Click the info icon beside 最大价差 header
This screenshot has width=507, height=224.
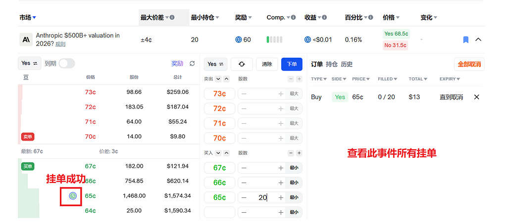[x=172, y=17]
